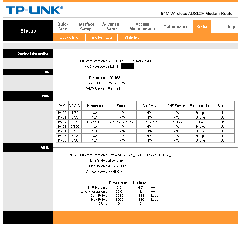Click the VPI/VCI column header

75,106
